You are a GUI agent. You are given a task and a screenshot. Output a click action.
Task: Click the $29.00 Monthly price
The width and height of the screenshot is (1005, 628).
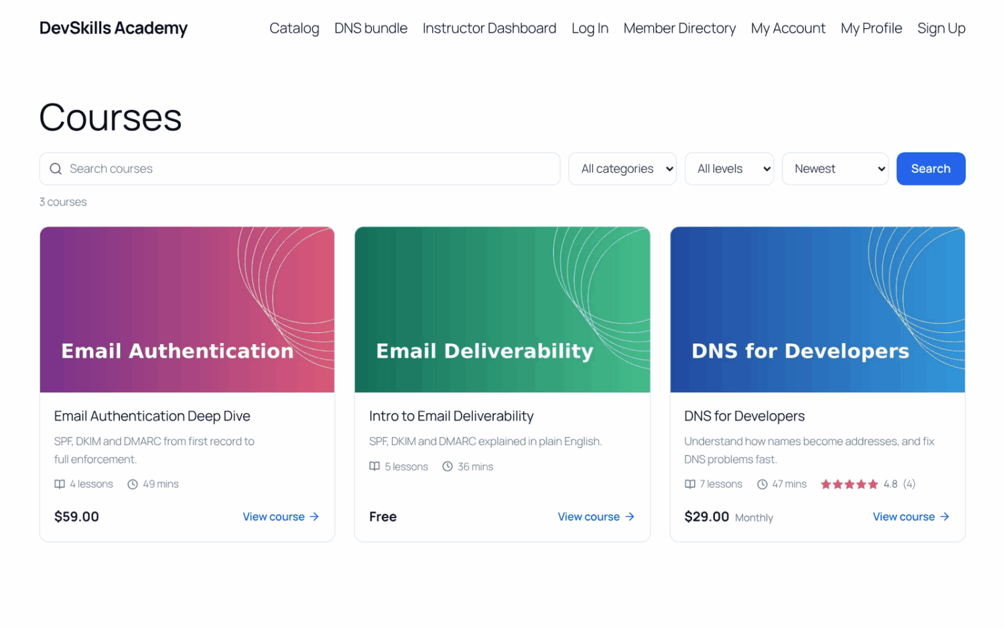coord(729,517)
